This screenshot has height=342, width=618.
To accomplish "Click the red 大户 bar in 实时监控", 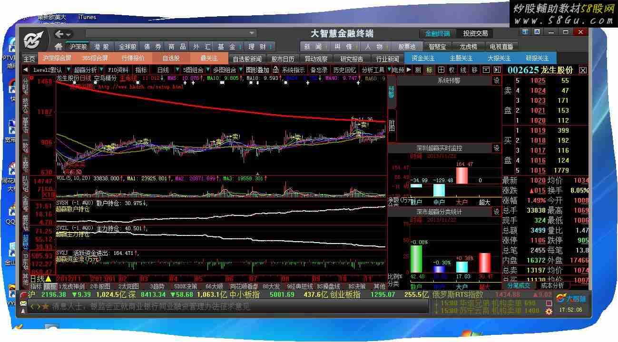I will click(462, 176).
